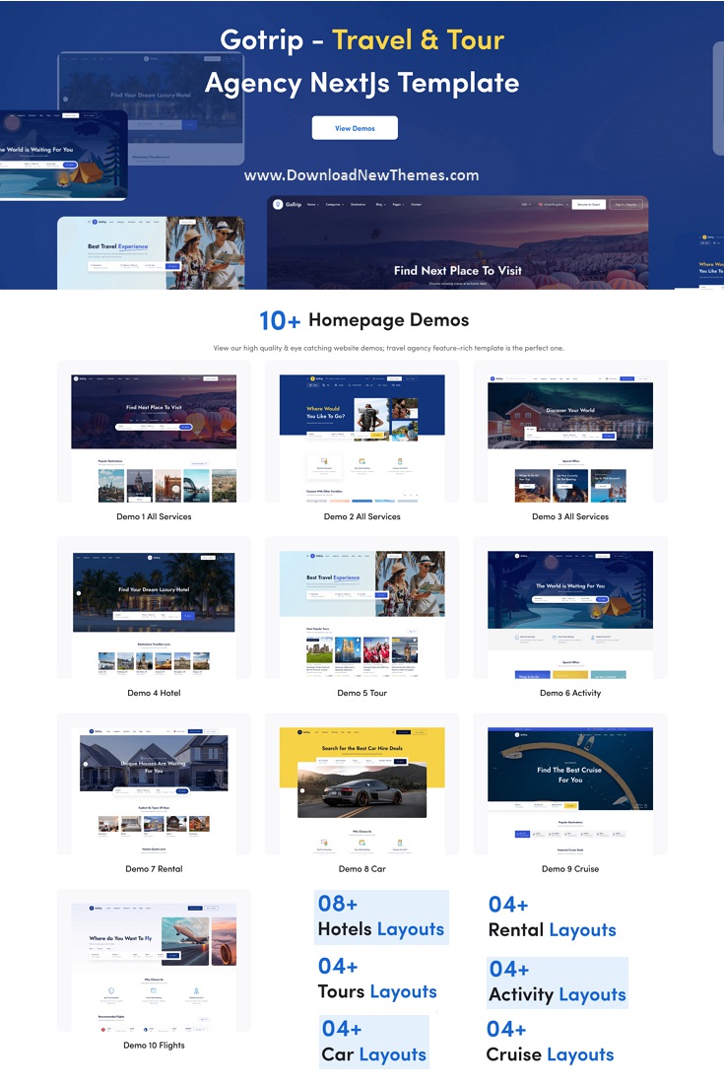Click '04+ Cruise Layouts' text
Image resolution: width=724 pixels, height=1085 pixels.
coord(550,1042)
